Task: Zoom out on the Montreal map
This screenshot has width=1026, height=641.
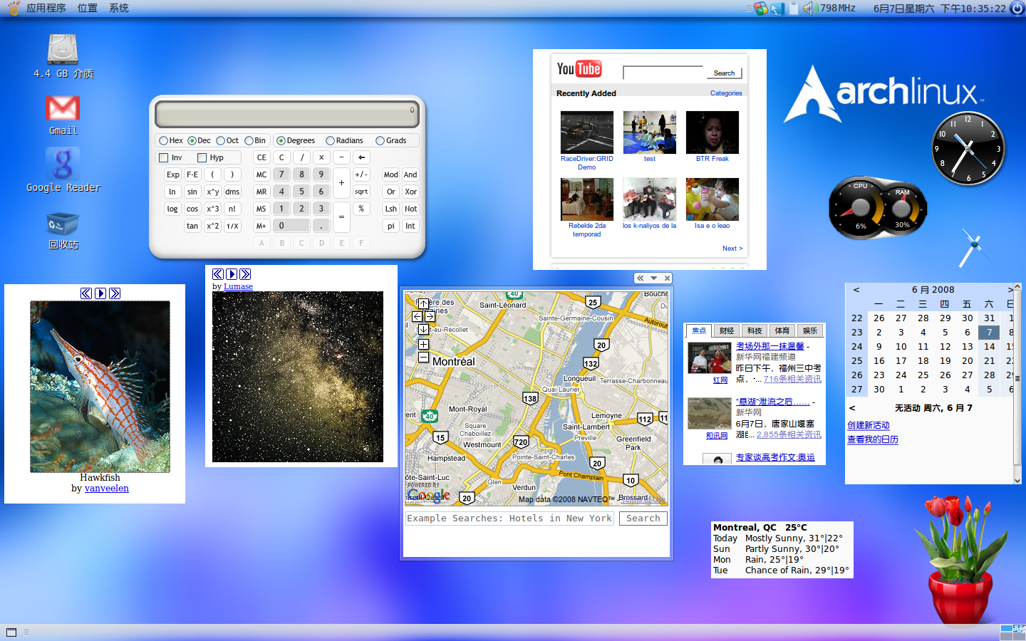Action: point(423,357)
